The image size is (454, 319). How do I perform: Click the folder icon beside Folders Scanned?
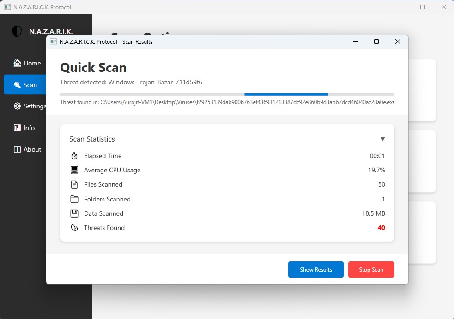coord(74,199)
